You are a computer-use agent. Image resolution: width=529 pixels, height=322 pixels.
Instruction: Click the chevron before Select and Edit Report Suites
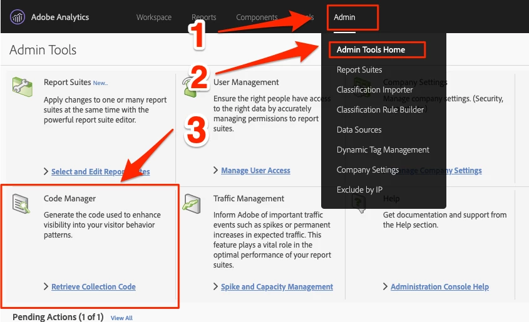tap(46, 171)
